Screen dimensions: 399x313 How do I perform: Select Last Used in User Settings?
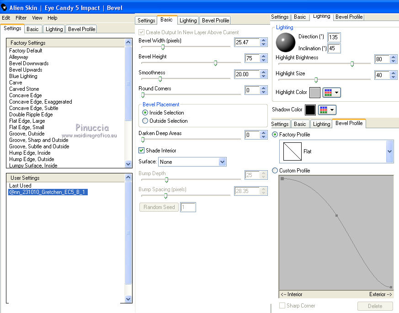click(x=20, y=186)
